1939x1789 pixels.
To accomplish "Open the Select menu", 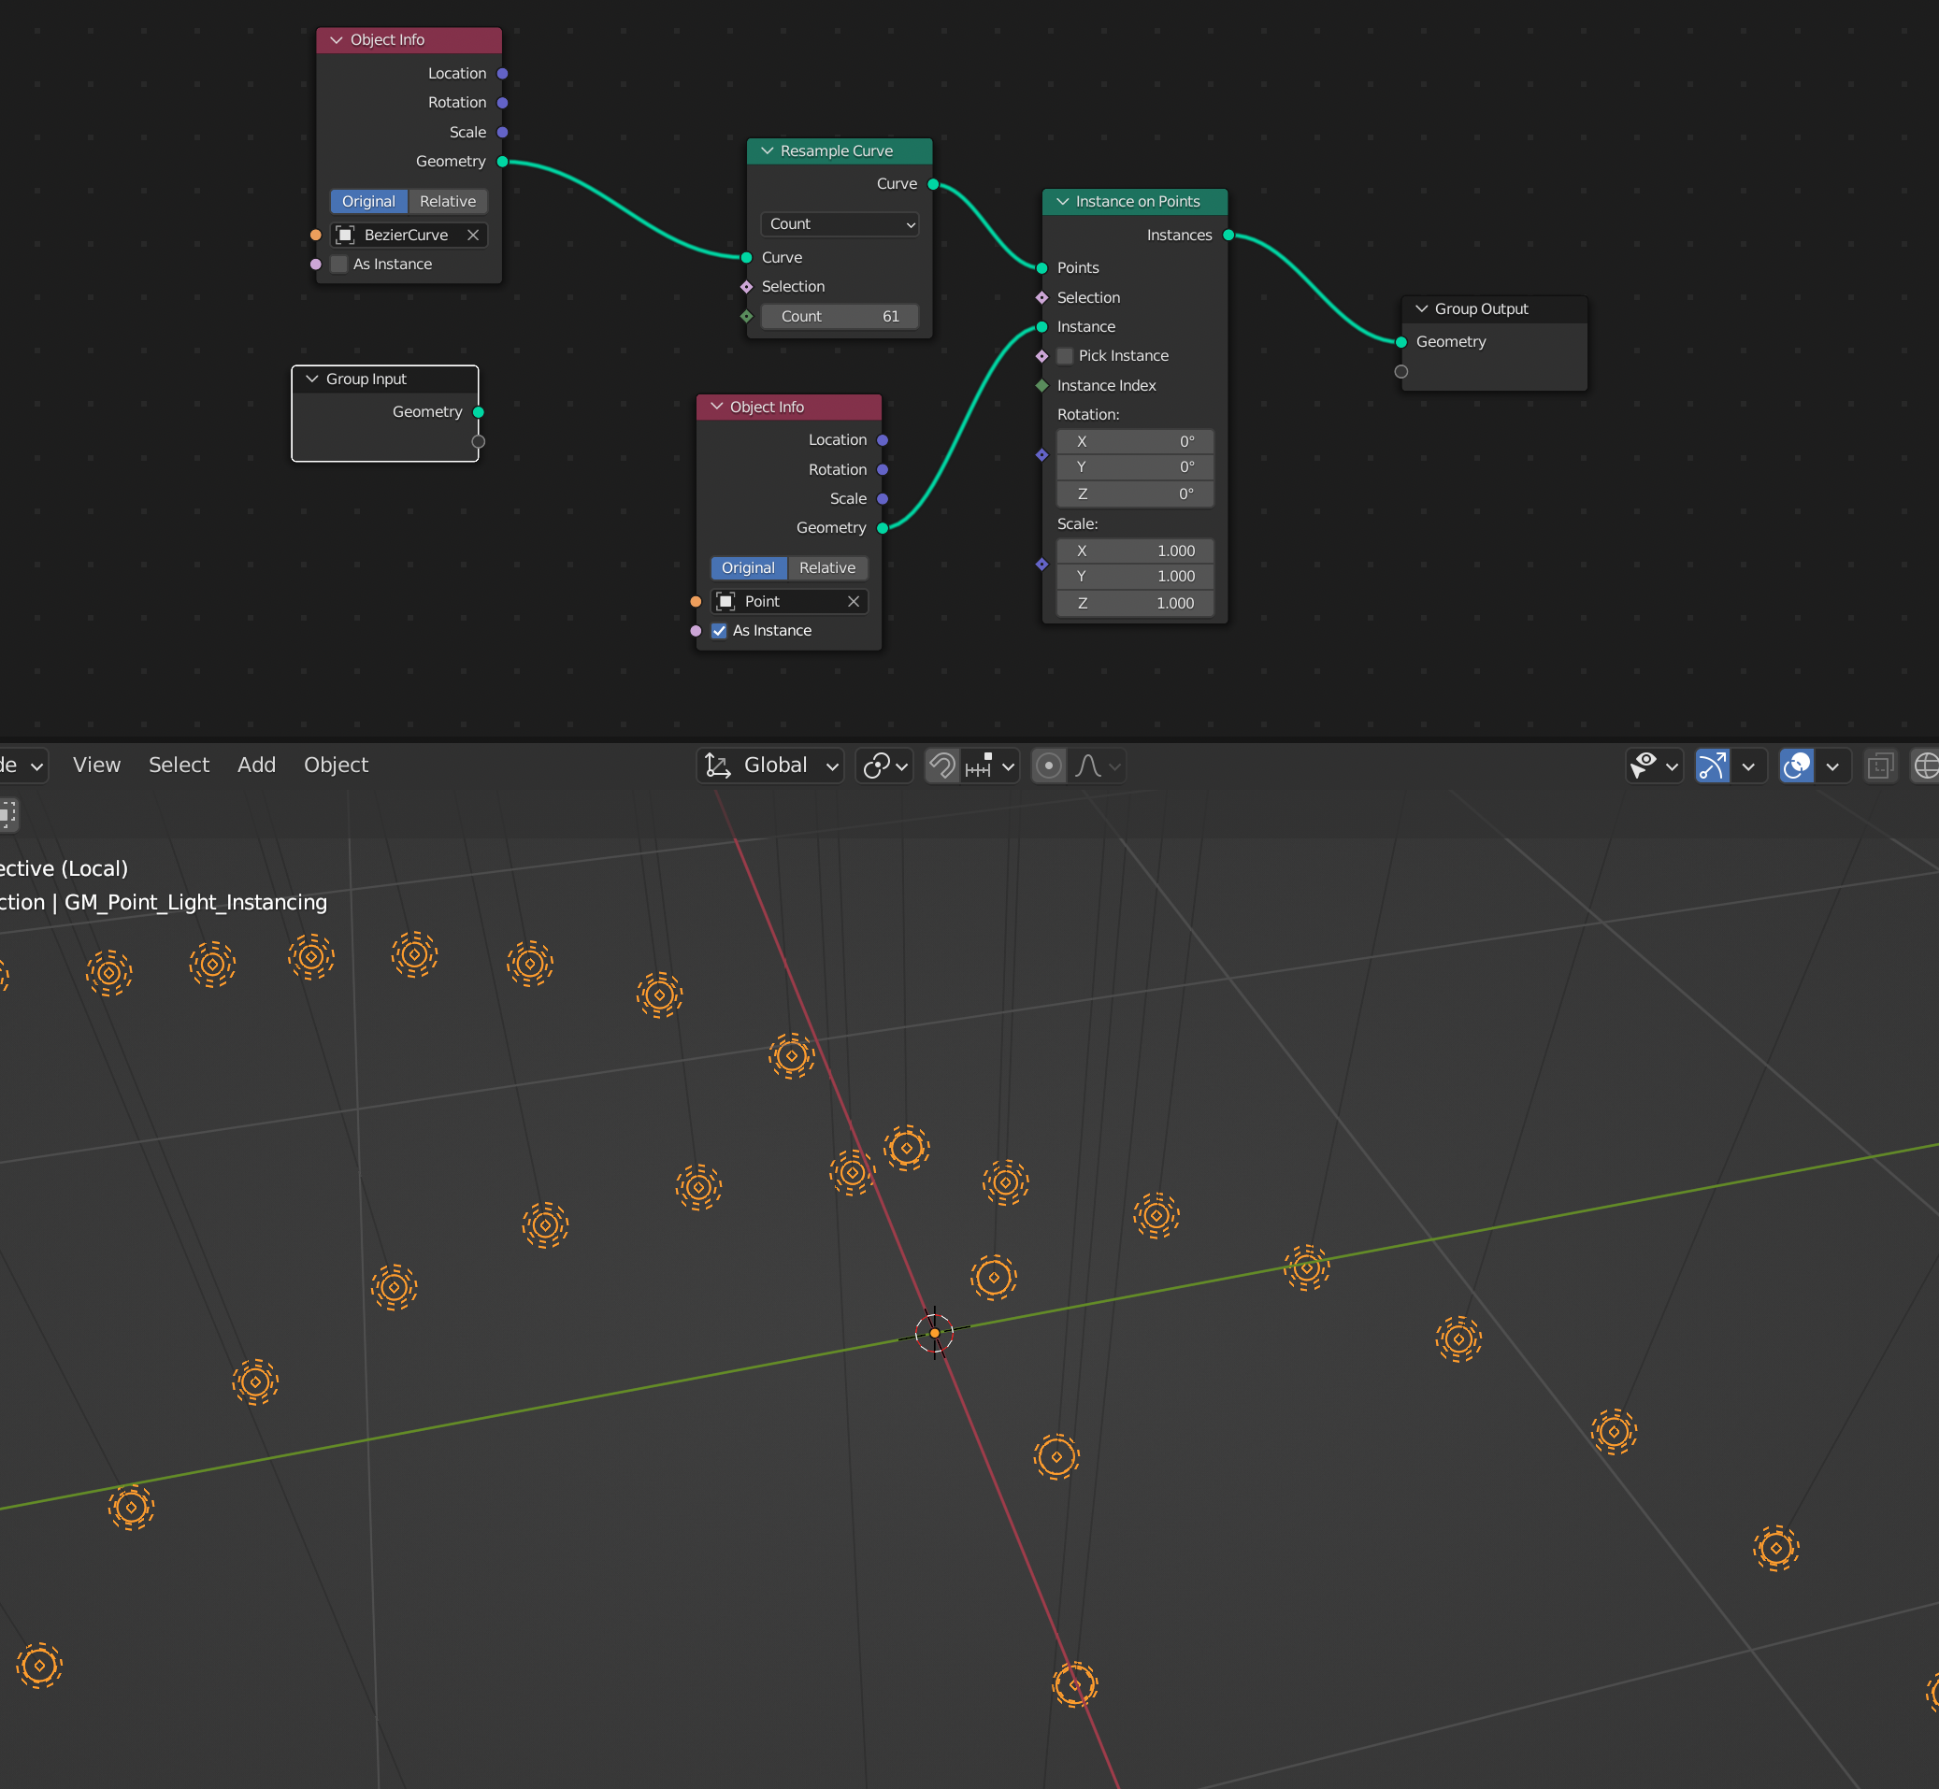I will [x=180, y=765].
